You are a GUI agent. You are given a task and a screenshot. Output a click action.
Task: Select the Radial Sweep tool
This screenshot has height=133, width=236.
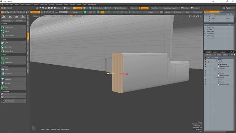coord(13,27)
